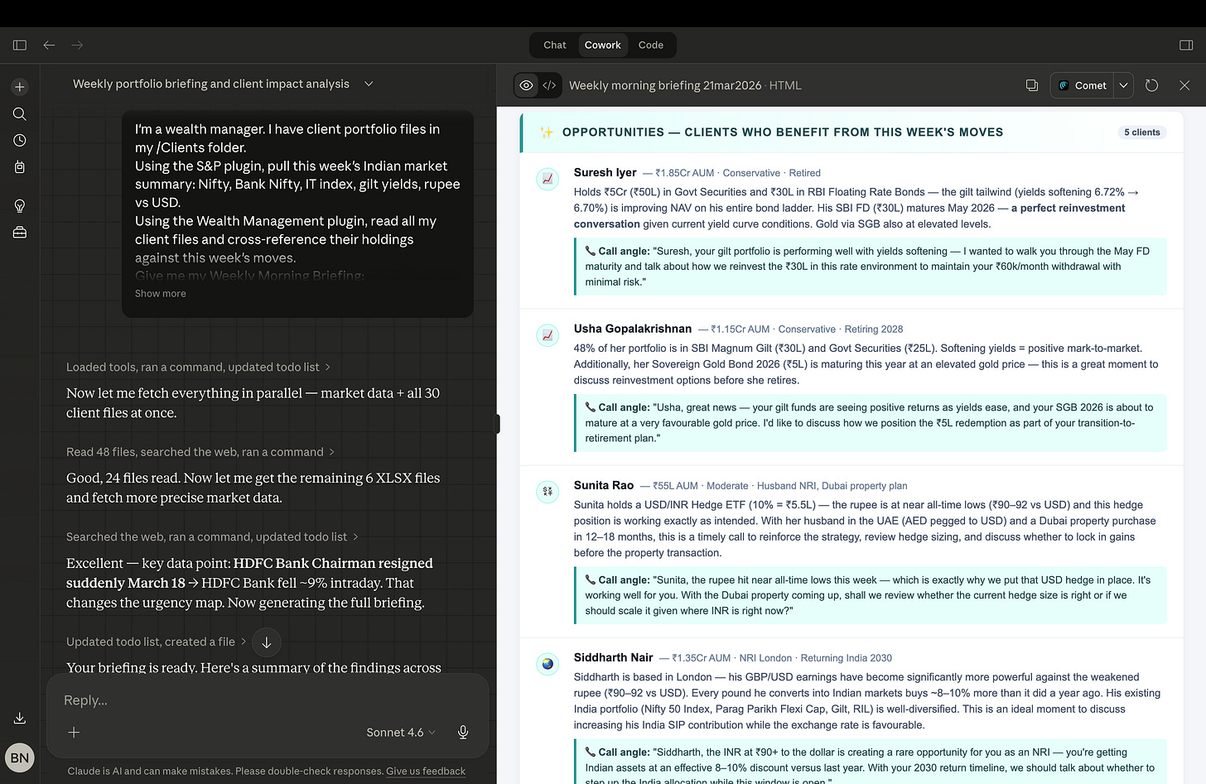This screenshot has height=784, width=1206.
Task: Click Sunita's call angle quote box
Action: [871, 595]
